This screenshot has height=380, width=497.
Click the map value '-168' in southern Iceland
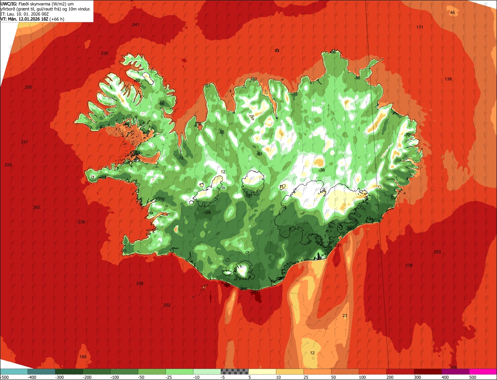(x=207, y=213)
